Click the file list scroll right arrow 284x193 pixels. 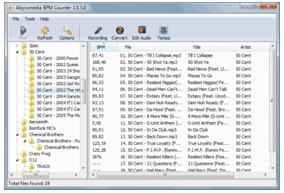pos(266,175)
